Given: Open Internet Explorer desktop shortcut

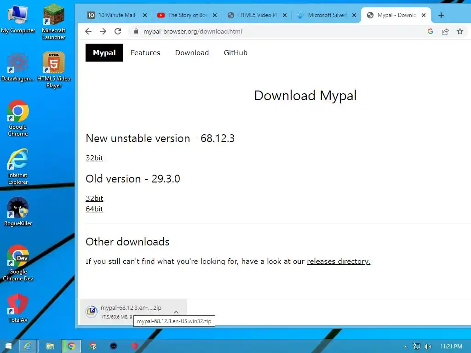Looking at the screenshot, I should (18, 166).
